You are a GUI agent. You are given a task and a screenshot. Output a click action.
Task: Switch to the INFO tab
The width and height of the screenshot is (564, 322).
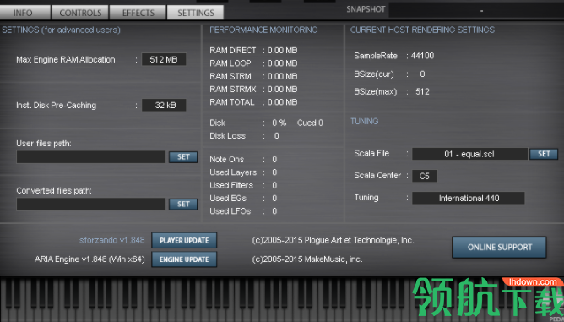click(24, 13)
